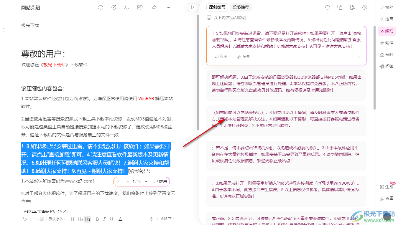398x225 pixels.
Task: Toggle H3 heading style
Action: pyautogui.click(x=88, y=219)
